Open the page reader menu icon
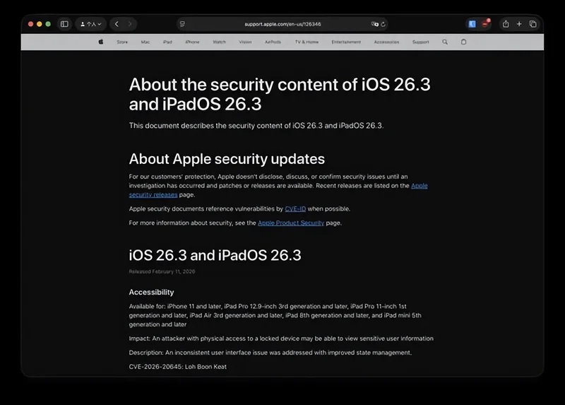The width and height of the screenshot is (565, 405). click(182, 24)
